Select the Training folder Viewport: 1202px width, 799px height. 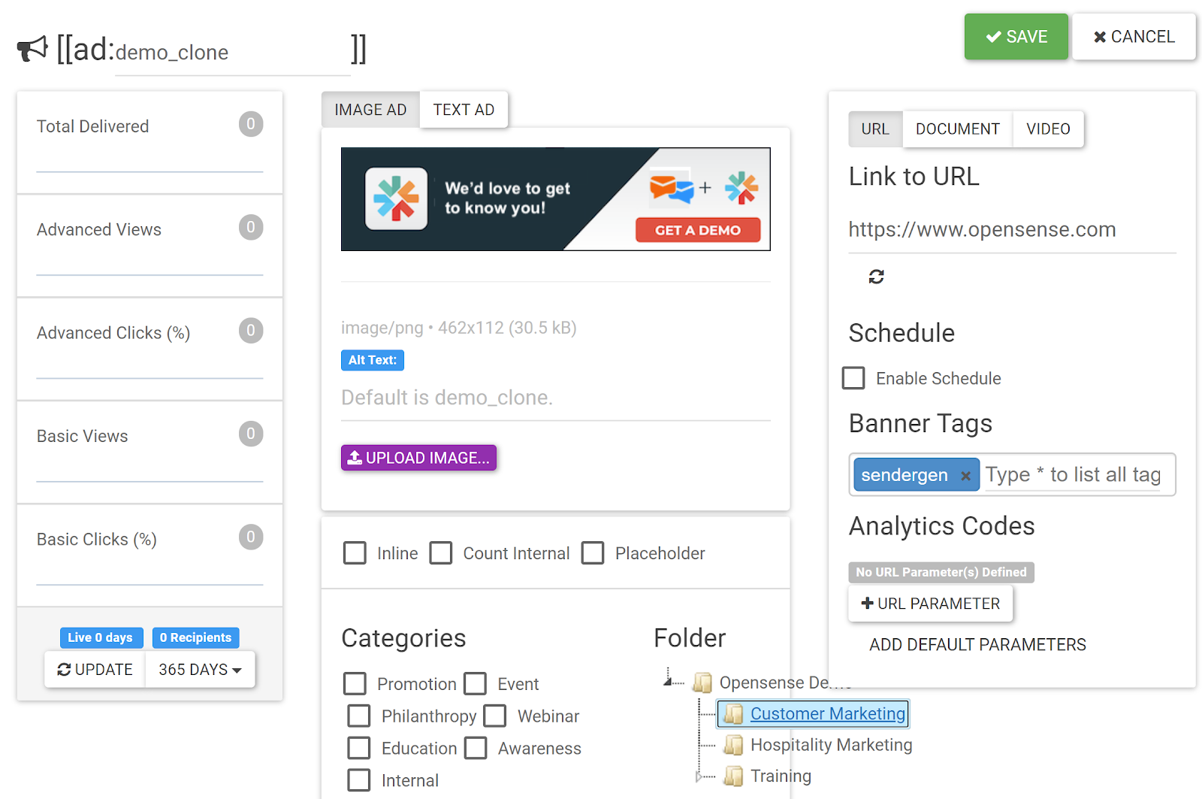(781, 776)
